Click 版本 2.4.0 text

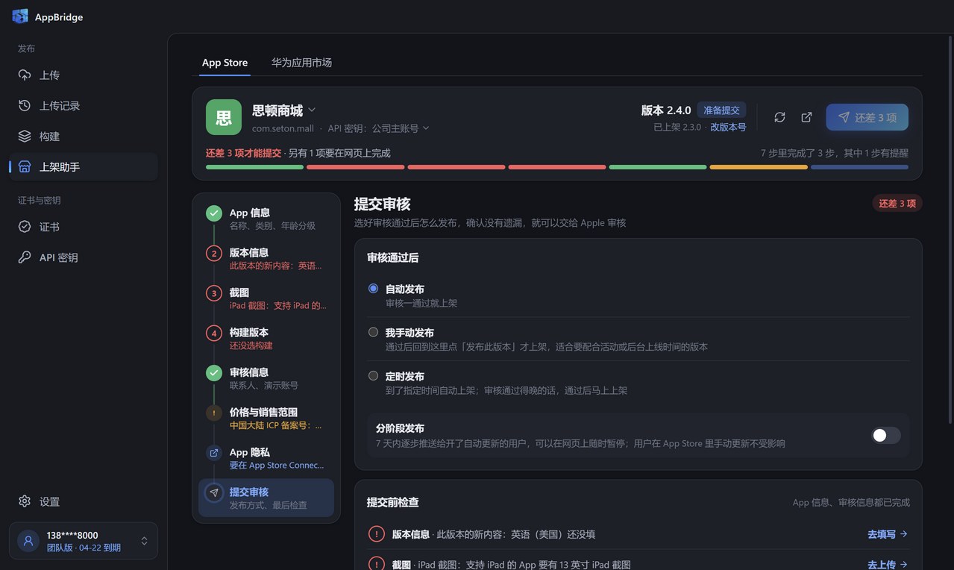click(x=666, y=110)
